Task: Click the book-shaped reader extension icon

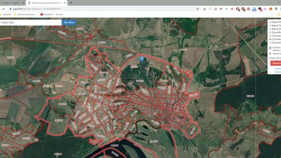Action: click(216, 9)
